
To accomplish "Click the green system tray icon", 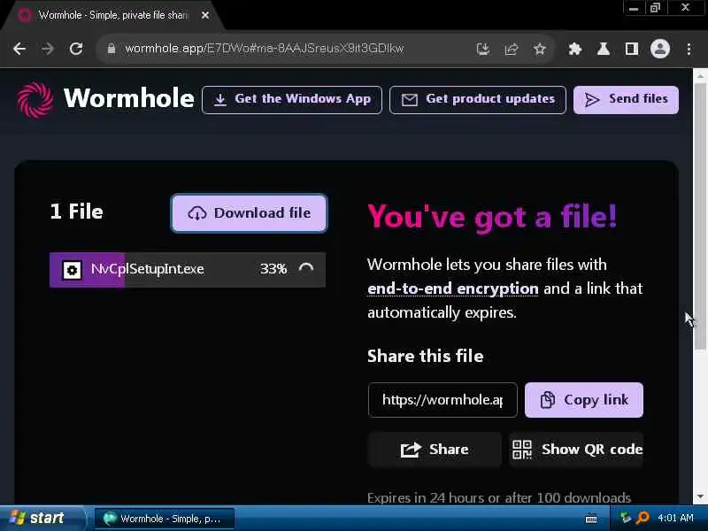I will point(626,518).
